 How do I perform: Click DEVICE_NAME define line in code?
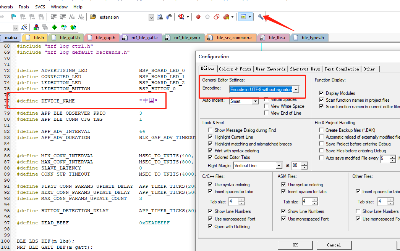click(x=87, y=101)
